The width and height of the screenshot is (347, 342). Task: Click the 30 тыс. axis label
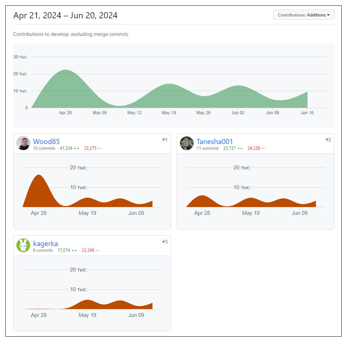point(20,57)
